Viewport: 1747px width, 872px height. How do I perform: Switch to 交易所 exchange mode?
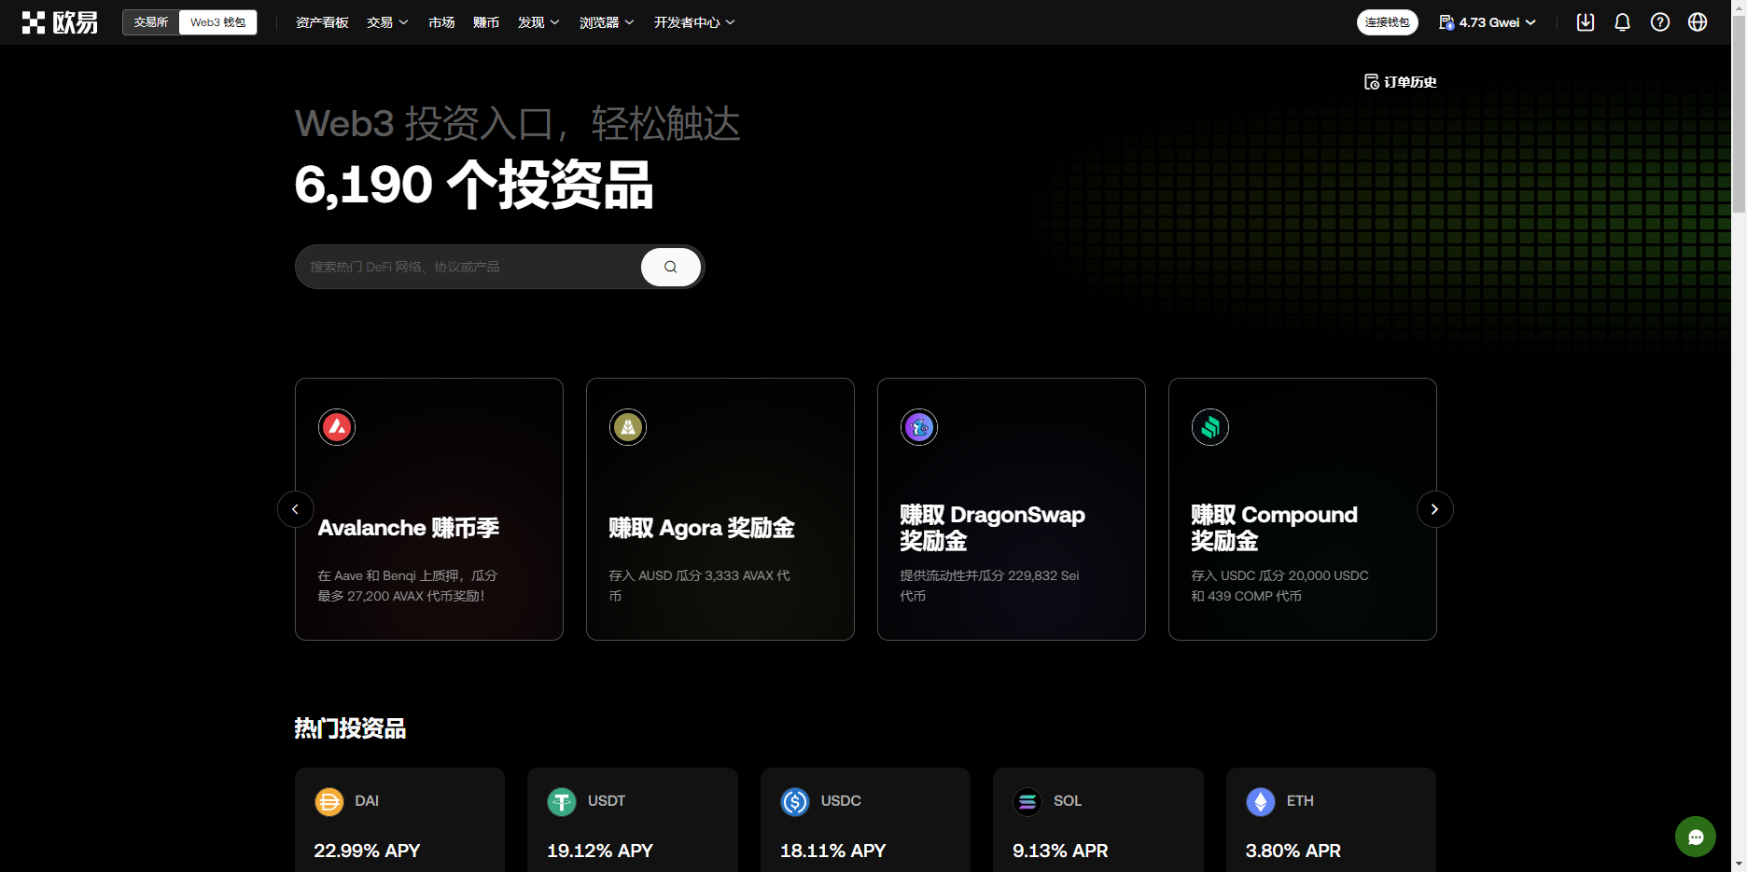pyautogui.click(x=151, y=22)
